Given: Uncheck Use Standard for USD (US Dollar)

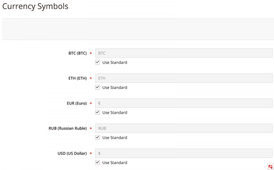Looking at the screenshot, I should click(x=97, y=162).
